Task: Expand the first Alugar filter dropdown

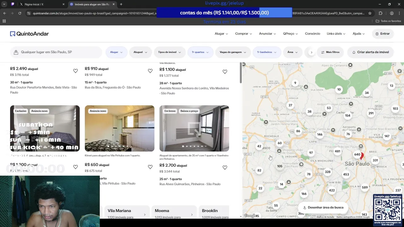Action: [x=116, y=52]
